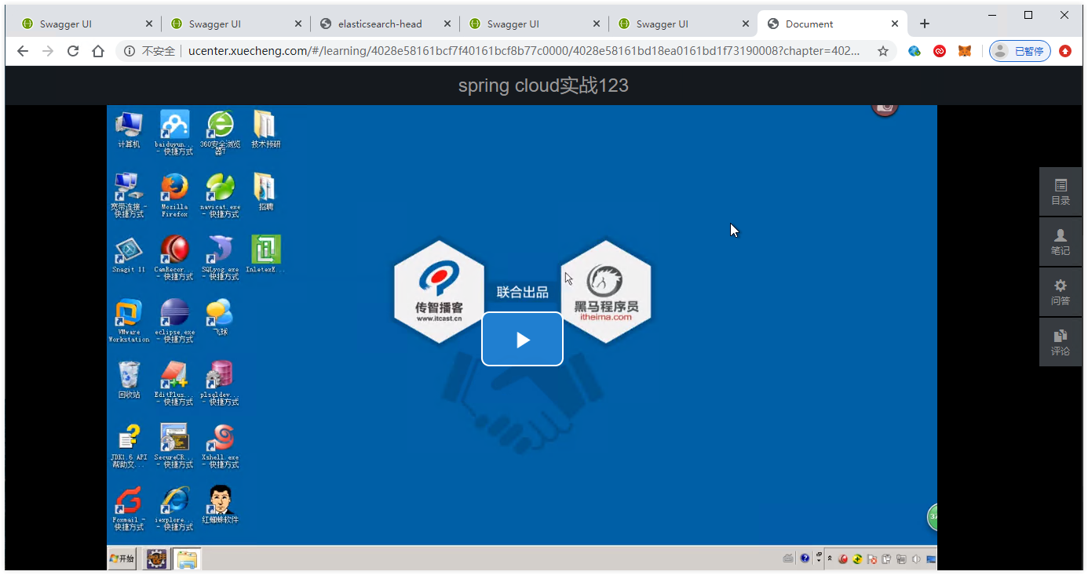
Task: Focus the ucenter.xuecheng.com address bar
Action: pos(524,51)
